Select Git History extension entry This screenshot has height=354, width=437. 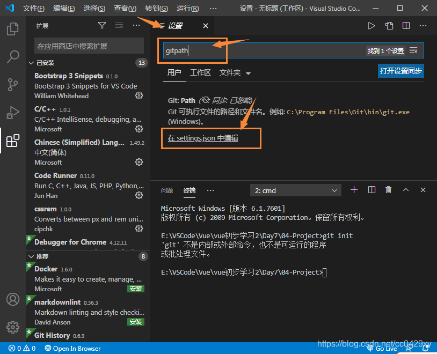[x=88, y=335]
